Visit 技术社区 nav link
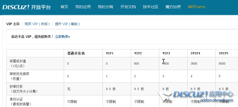The width and height of the screenshot is (238, 107). tap(151, 7)
